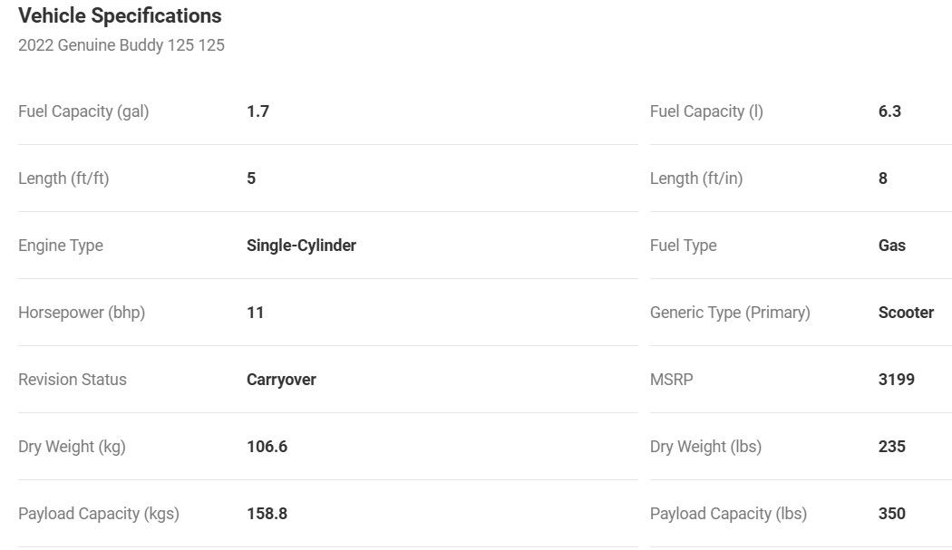The height and width of the screenshot is (550, 952).
Task: Click the Fuel Type label
Action: (x=683, y=246)
